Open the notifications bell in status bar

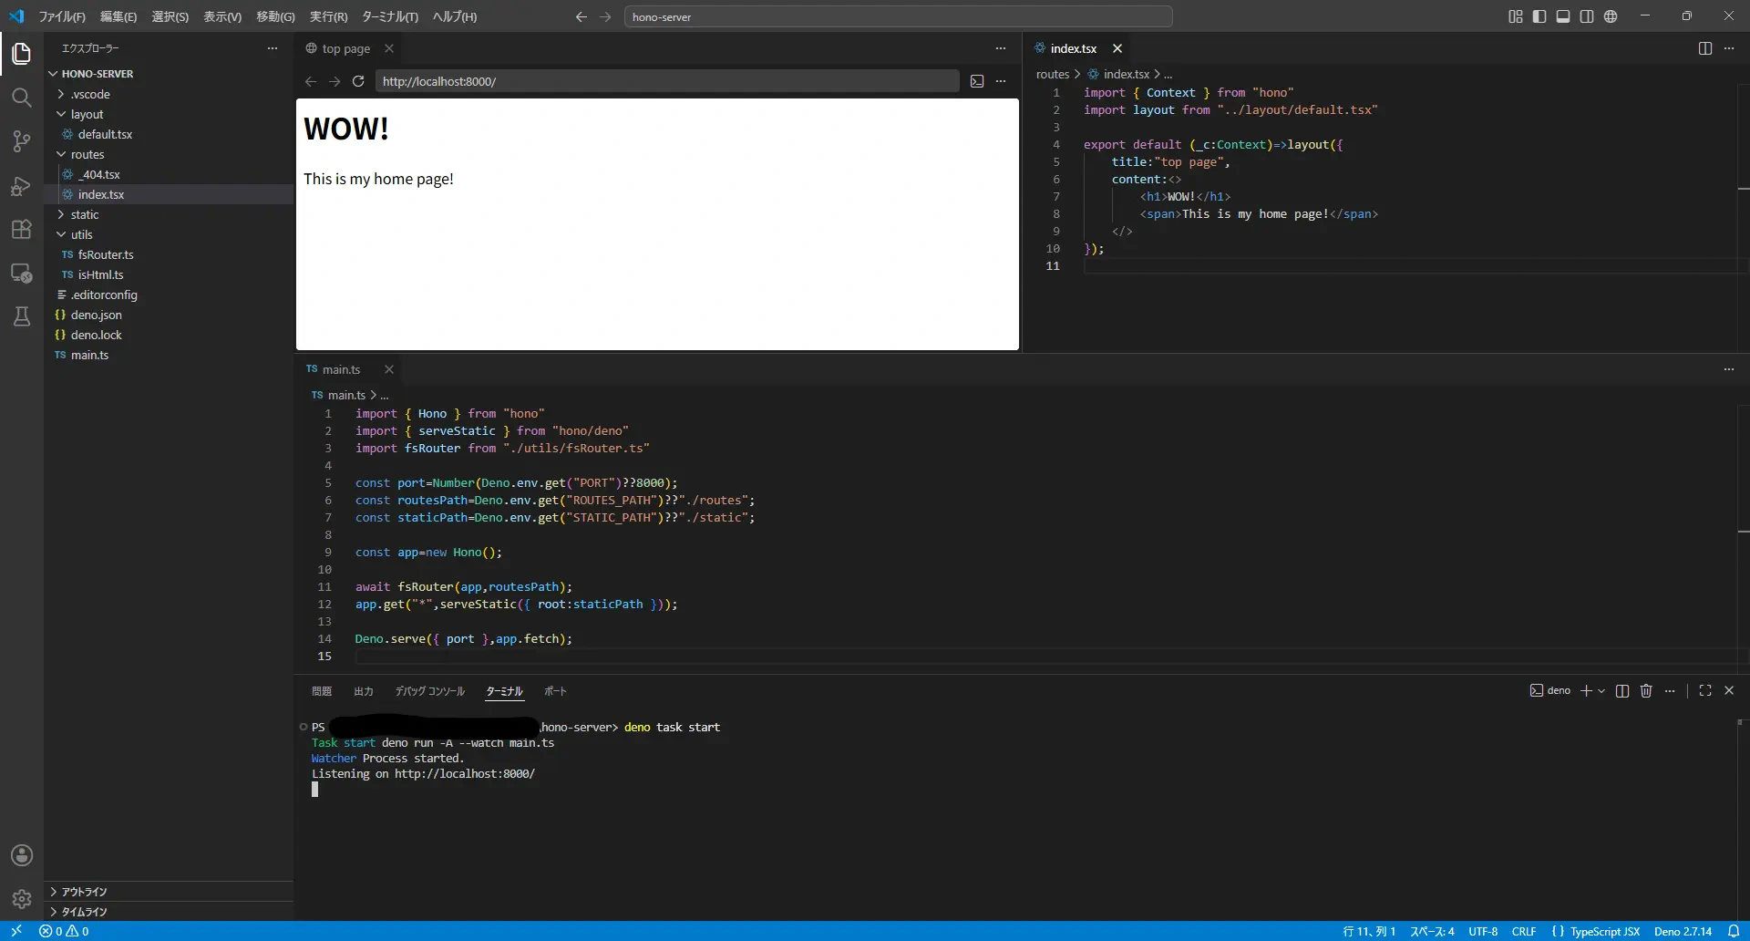(x=1734, y=931)
